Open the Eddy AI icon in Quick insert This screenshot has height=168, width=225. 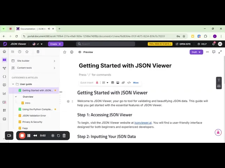[x=97, y=83]
